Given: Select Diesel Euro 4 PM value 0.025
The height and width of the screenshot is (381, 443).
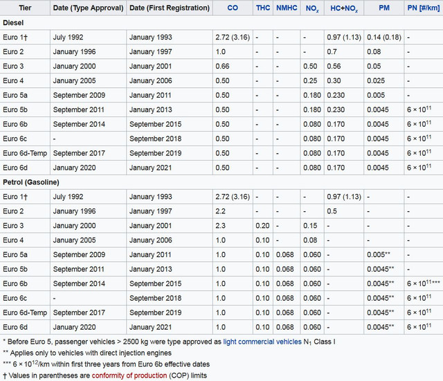Looking at the screenshot, I should [x=376, y=81].
